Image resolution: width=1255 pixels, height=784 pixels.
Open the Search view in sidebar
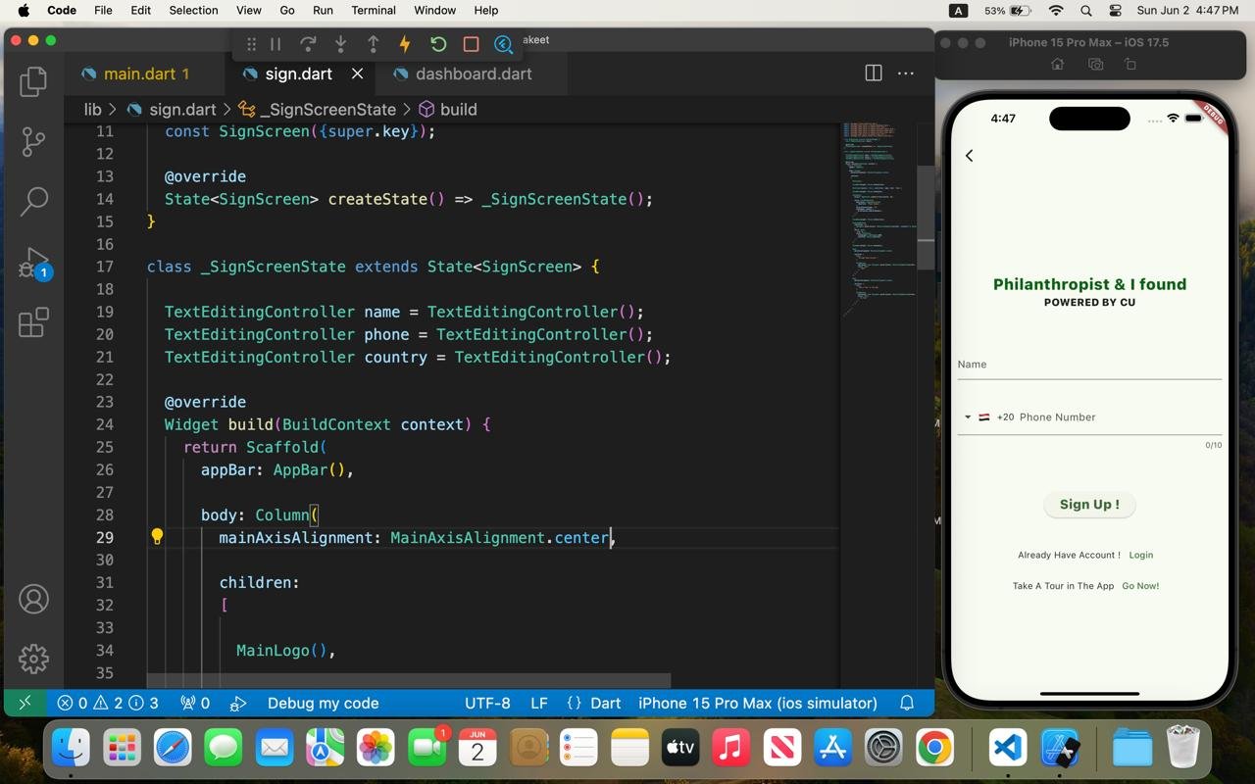coord(33,201)
